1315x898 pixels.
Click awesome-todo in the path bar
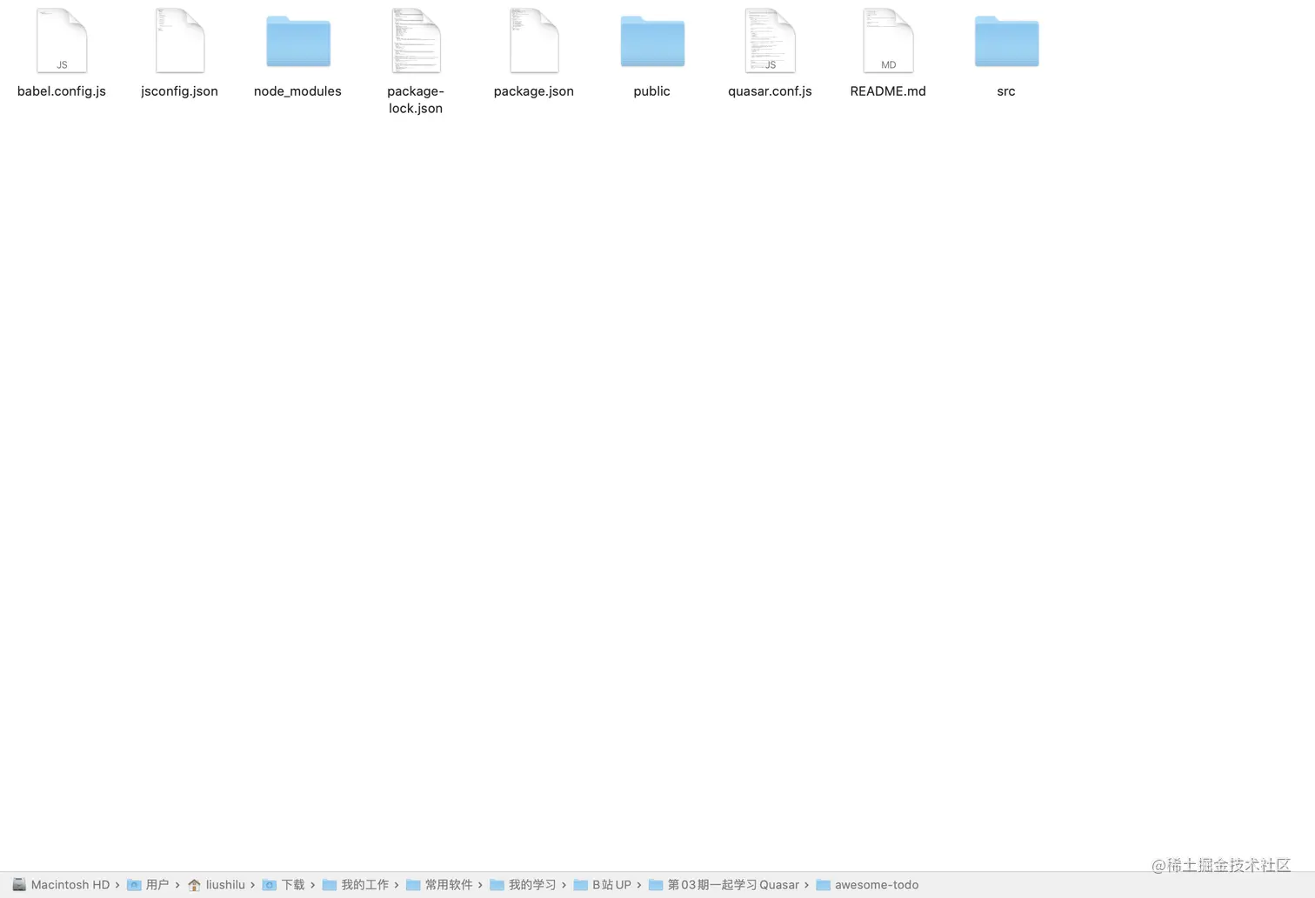867,885
